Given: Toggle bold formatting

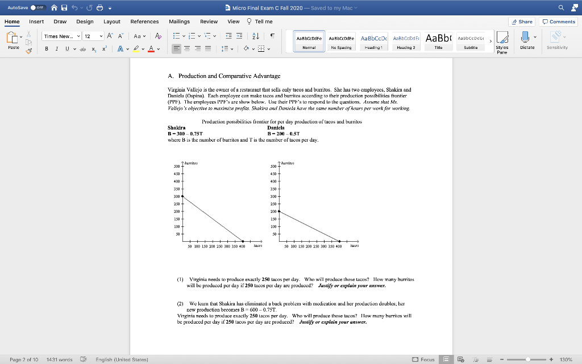Looking at the screenshot, I should 47,49.
